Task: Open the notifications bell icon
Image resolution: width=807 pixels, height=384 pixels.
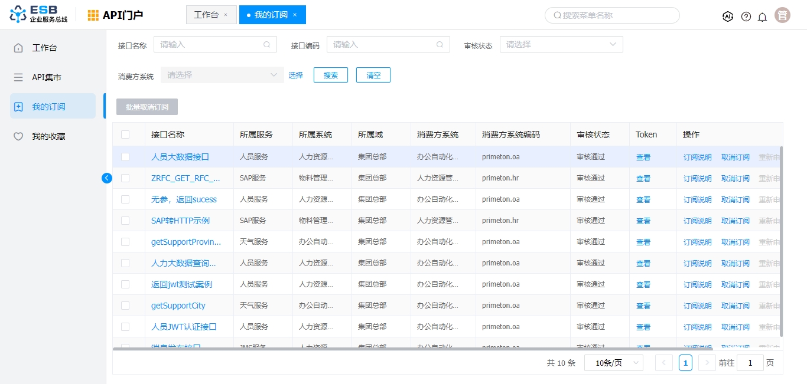Action: pos(763,17)
